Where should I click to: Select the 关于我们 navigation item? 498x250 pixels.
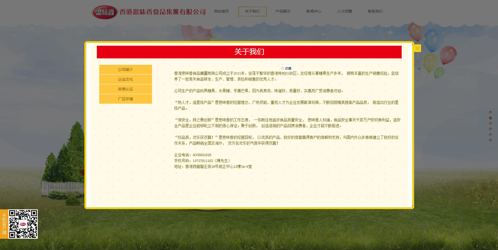[252, 12]
